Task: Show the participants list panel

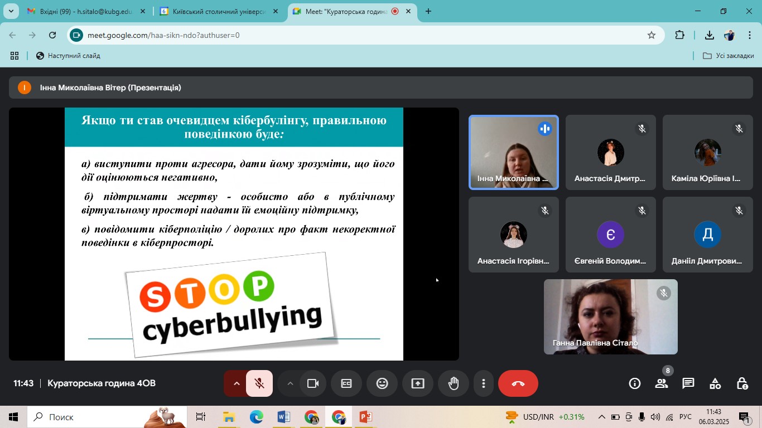Action: tap(661, 383)
